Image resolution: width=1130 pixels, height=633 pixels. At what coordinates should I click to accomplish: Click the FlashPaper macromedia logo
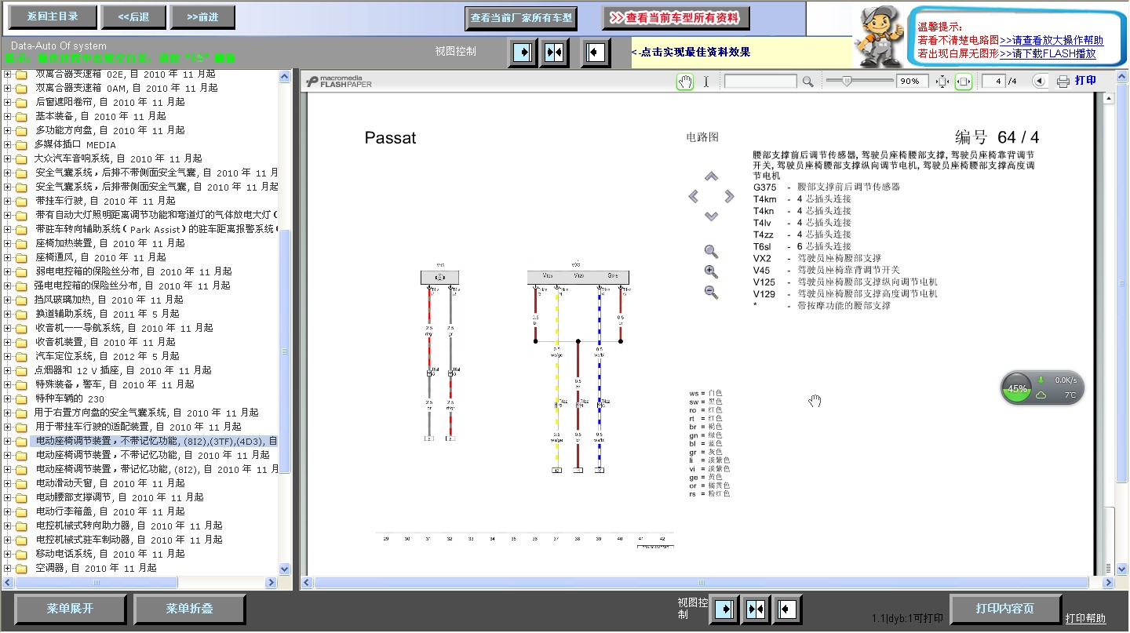coord(339,81)
